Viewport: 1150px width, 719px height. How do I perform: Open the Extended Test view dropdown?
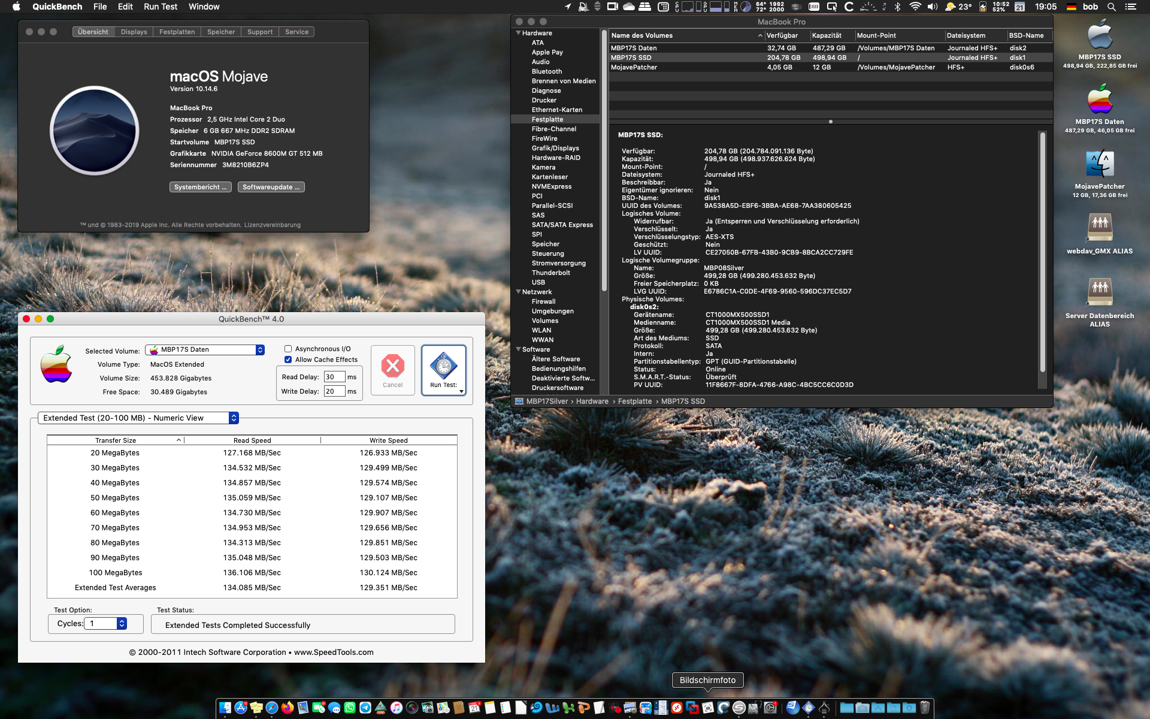pyautogui.click(x=138, y=418)
